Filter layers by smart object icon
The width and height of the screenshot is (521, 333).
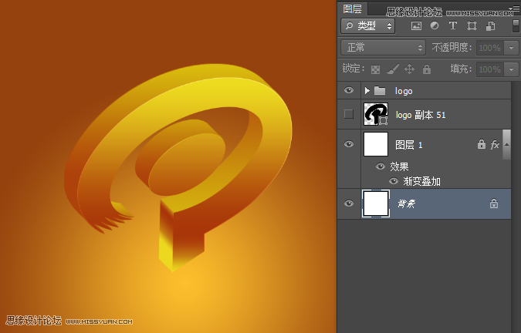pos(490,26)
